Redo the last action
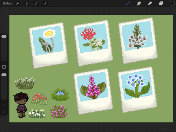The image size is (176, 132). click(x=4, y=112)
